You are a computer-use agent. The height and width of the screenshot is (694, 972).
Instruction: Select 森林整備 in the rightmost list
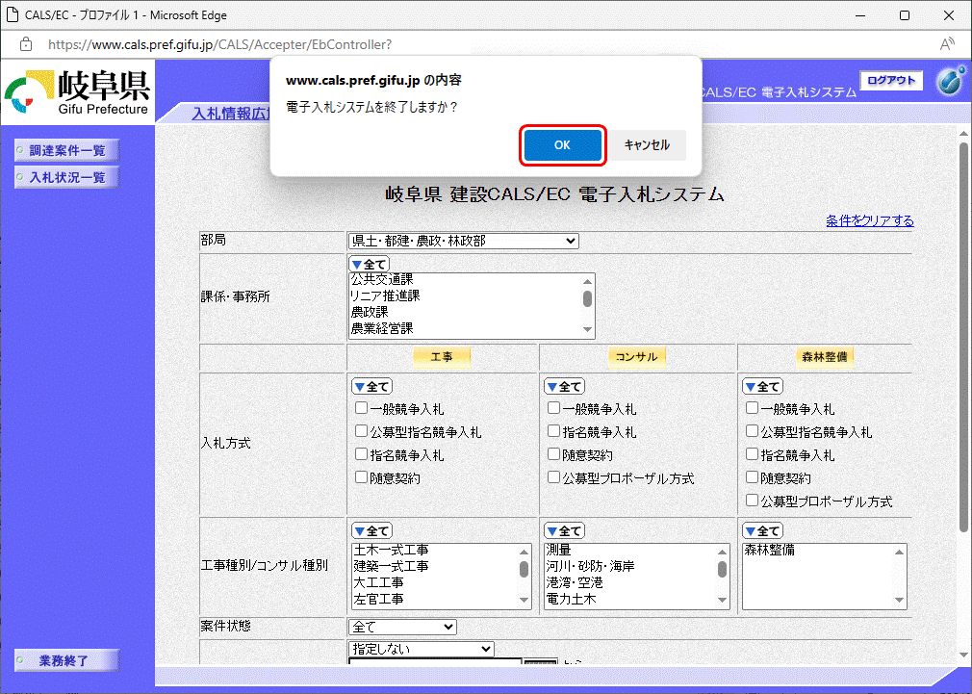(769, 551)
